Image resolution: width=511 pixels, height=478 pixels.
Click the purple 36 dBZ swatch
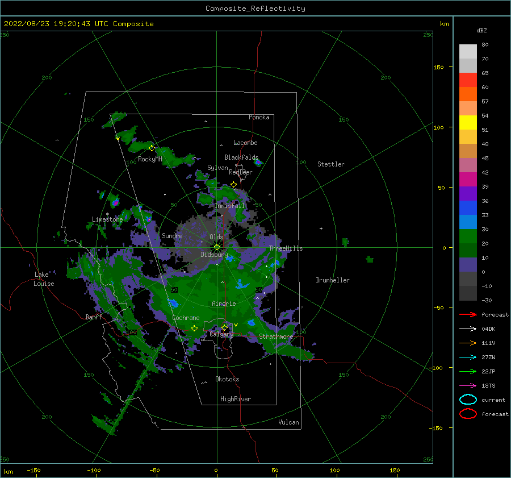coord(468,193)
